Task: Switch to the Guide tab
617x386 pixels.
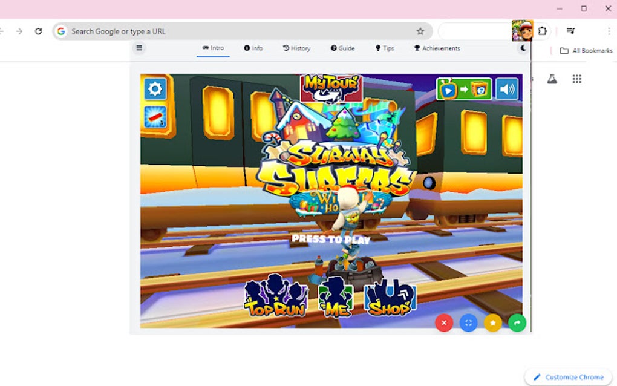Action: tap(343, 48)
